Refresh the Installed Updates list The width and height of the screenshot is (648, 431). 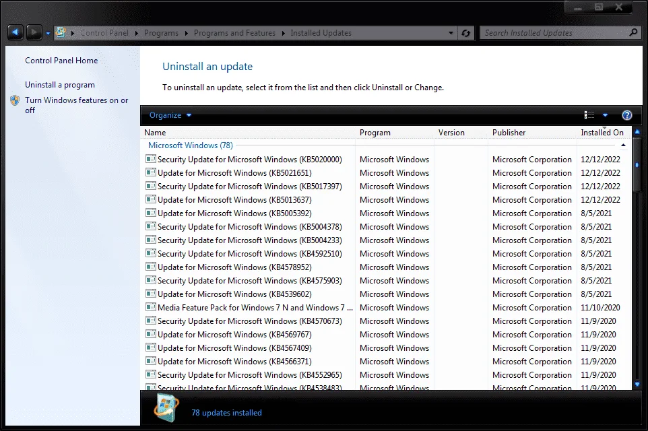tap(465, 33)
